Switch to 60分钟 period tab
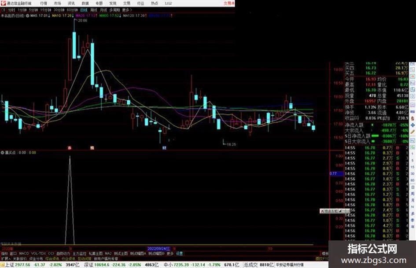 [x=72, y=10]
